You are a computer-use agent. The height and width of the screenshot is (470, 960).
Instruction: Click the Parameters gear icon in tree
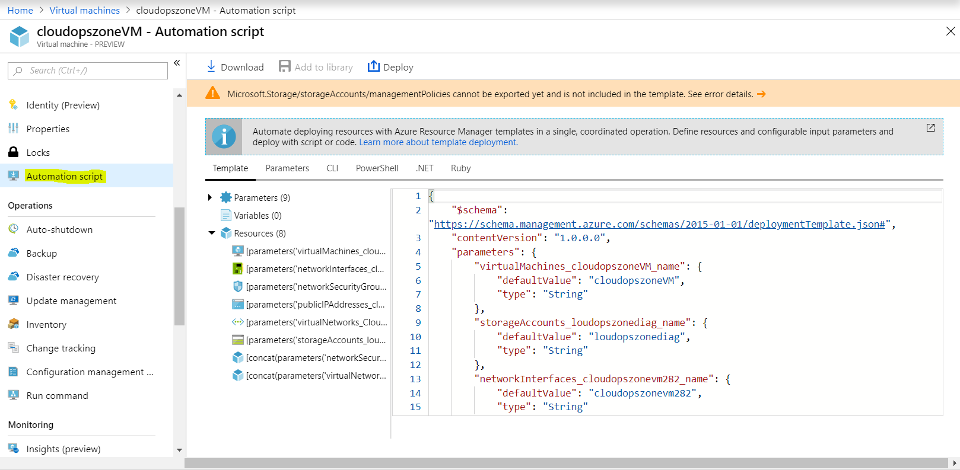click(225, 197)
